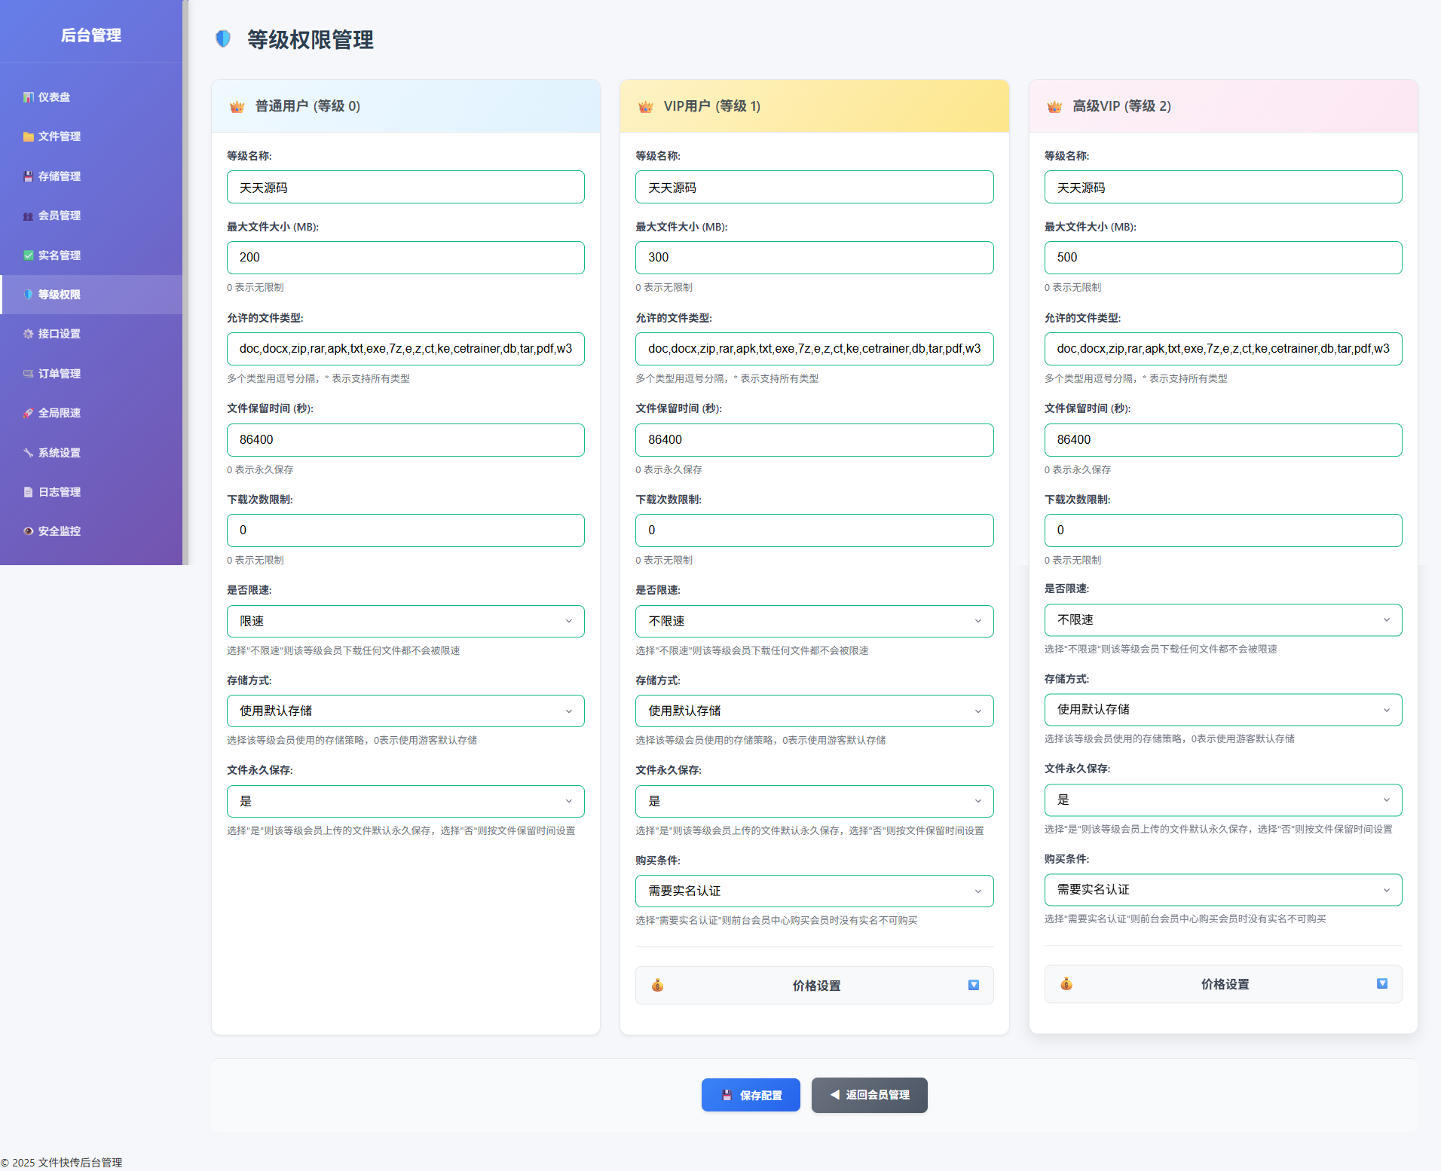This screenshot has height=1171, width=1441.
Task: Open 购买条件 dropdown in 高级VIP card
Action: [1222, 890]
